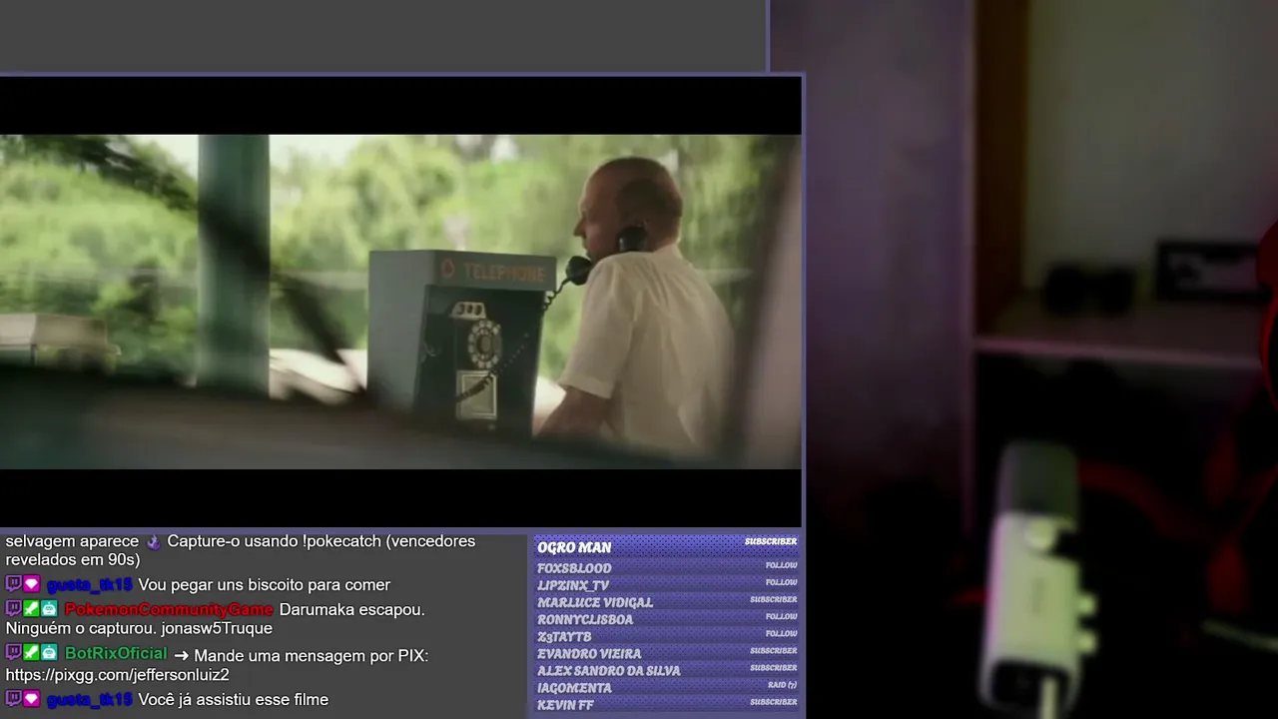Select FOXSBLOOD in the events list
The image size is (1278, 719).
tap(574, 568)
